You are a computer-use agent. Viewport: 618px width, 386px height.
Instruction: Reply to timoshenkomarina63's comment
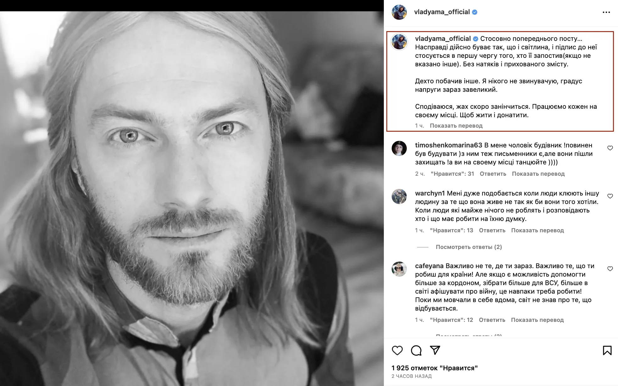(x=493, y=174)
